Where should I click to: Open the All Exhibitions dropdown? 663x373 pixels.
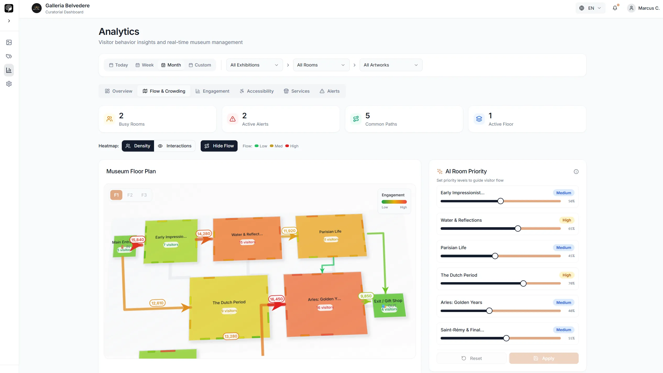[x=254, y=65]
